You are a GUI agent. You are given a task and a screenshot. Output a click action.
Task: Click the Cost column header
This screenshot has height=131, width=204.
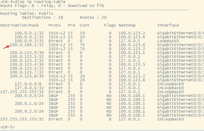pos(84,25)
